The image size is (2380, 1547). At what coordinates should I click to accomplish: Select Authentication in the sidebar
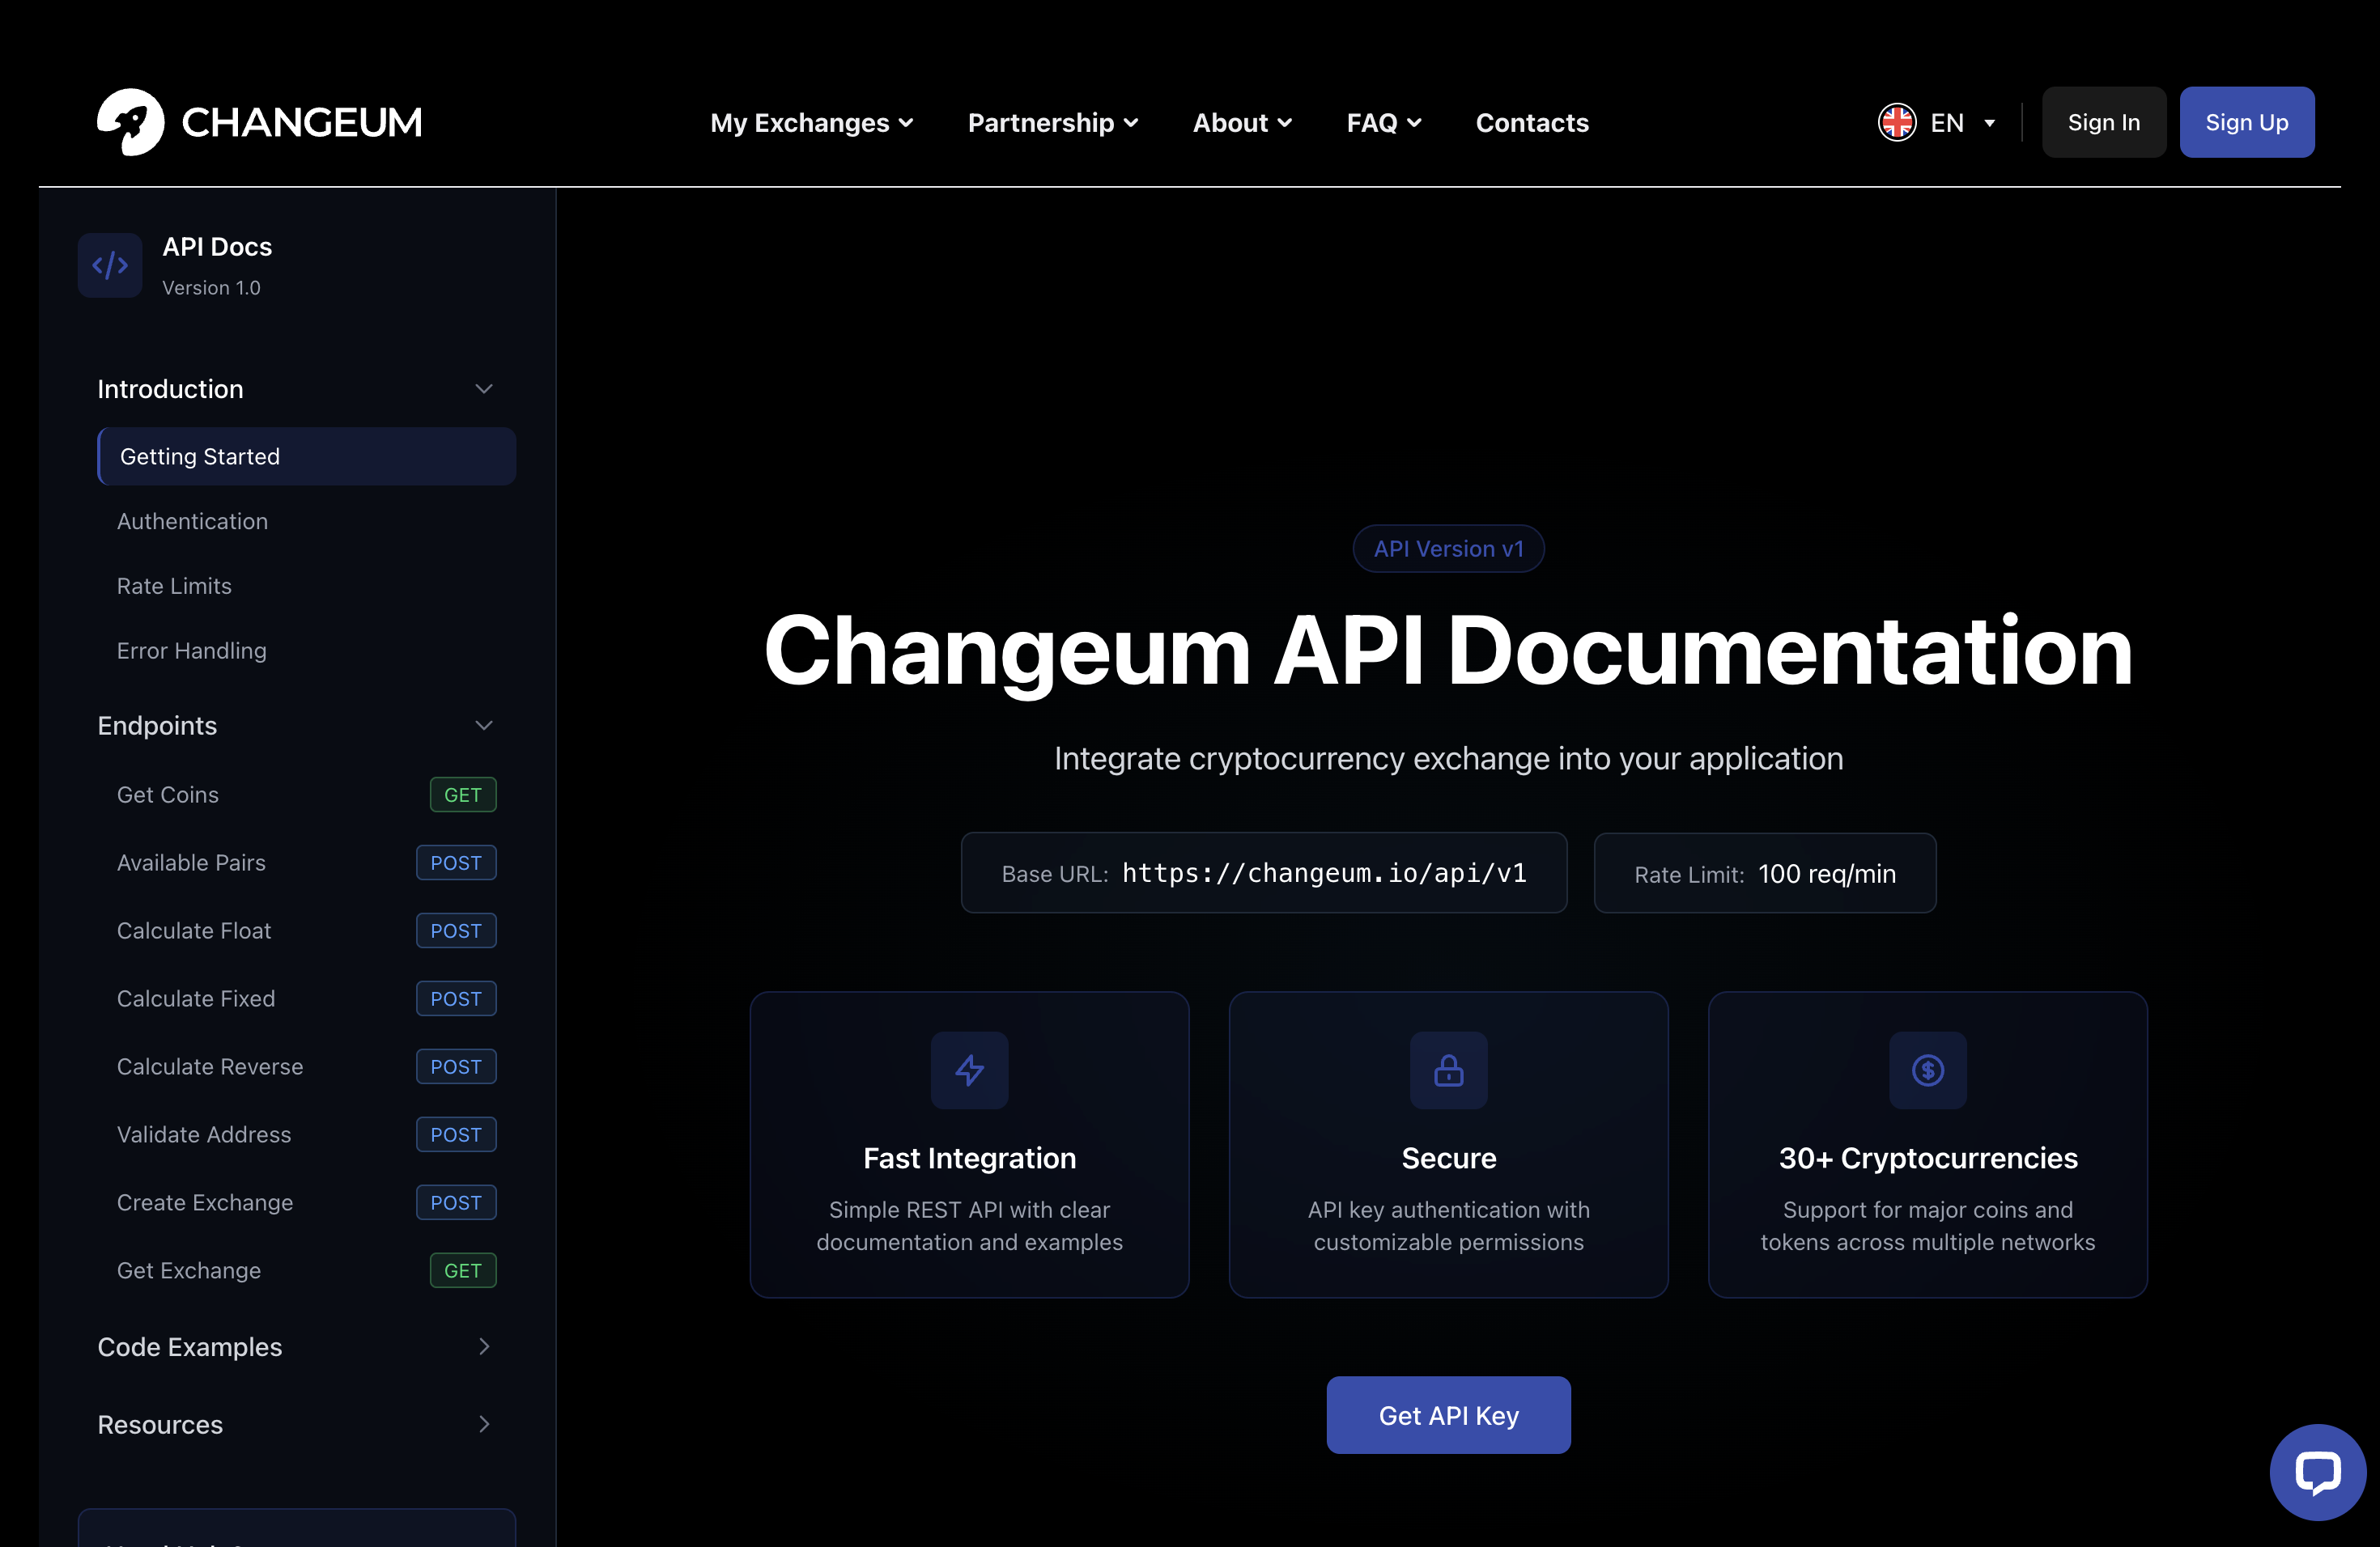192,522
